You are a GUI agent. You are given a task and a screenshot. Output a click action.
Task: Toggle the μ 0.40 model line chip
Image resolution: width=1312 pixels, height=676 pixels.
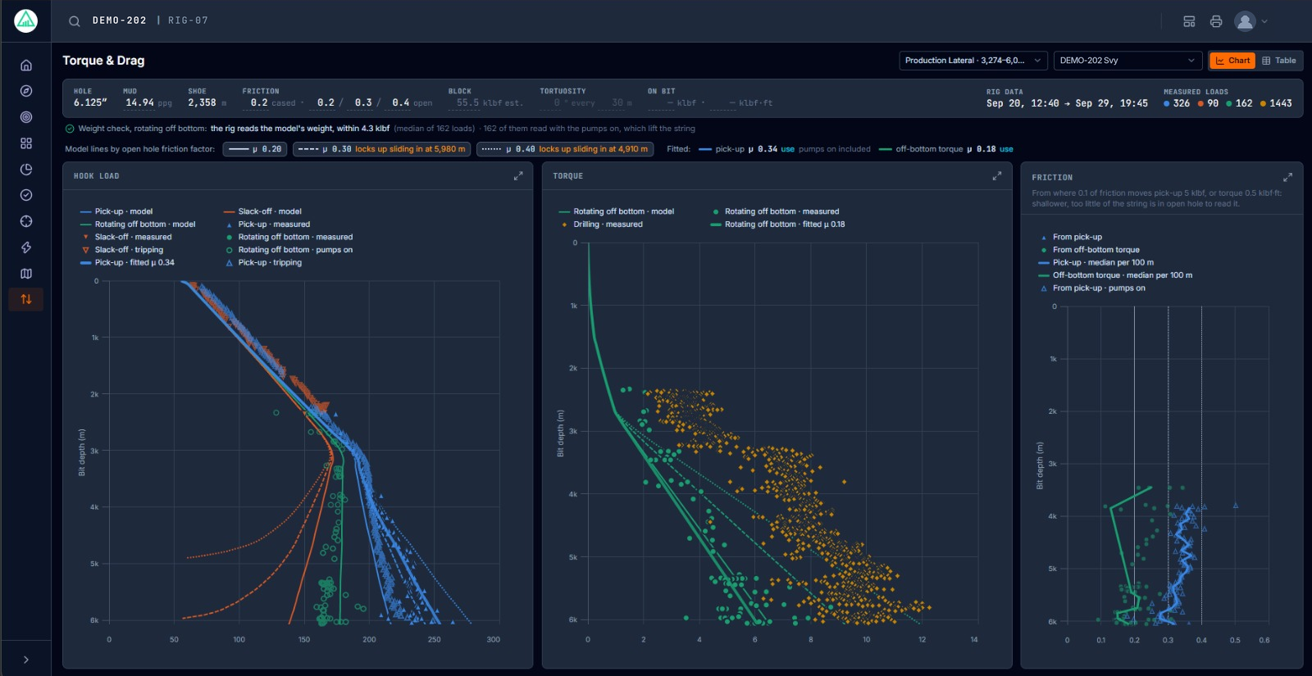click(x=565, y=149)
